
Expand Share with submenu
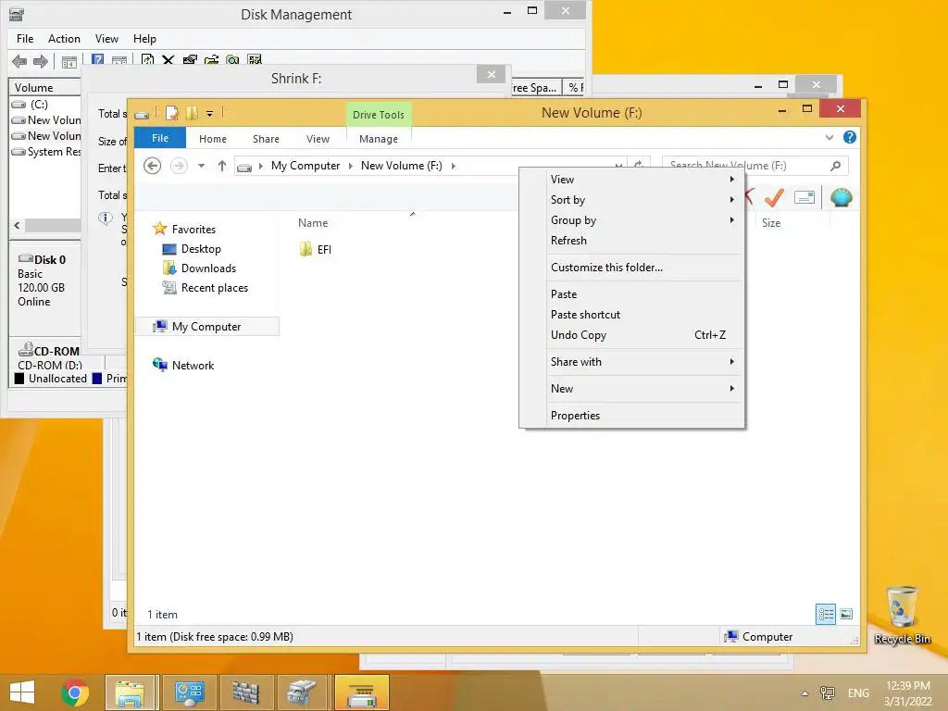[731, 362]
